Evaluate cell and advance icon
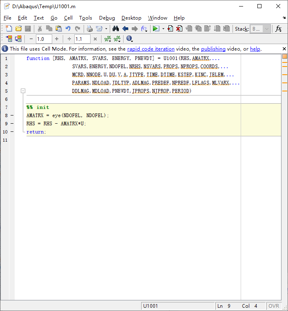This screenshot has height=311, width=288. pos(18,39)
